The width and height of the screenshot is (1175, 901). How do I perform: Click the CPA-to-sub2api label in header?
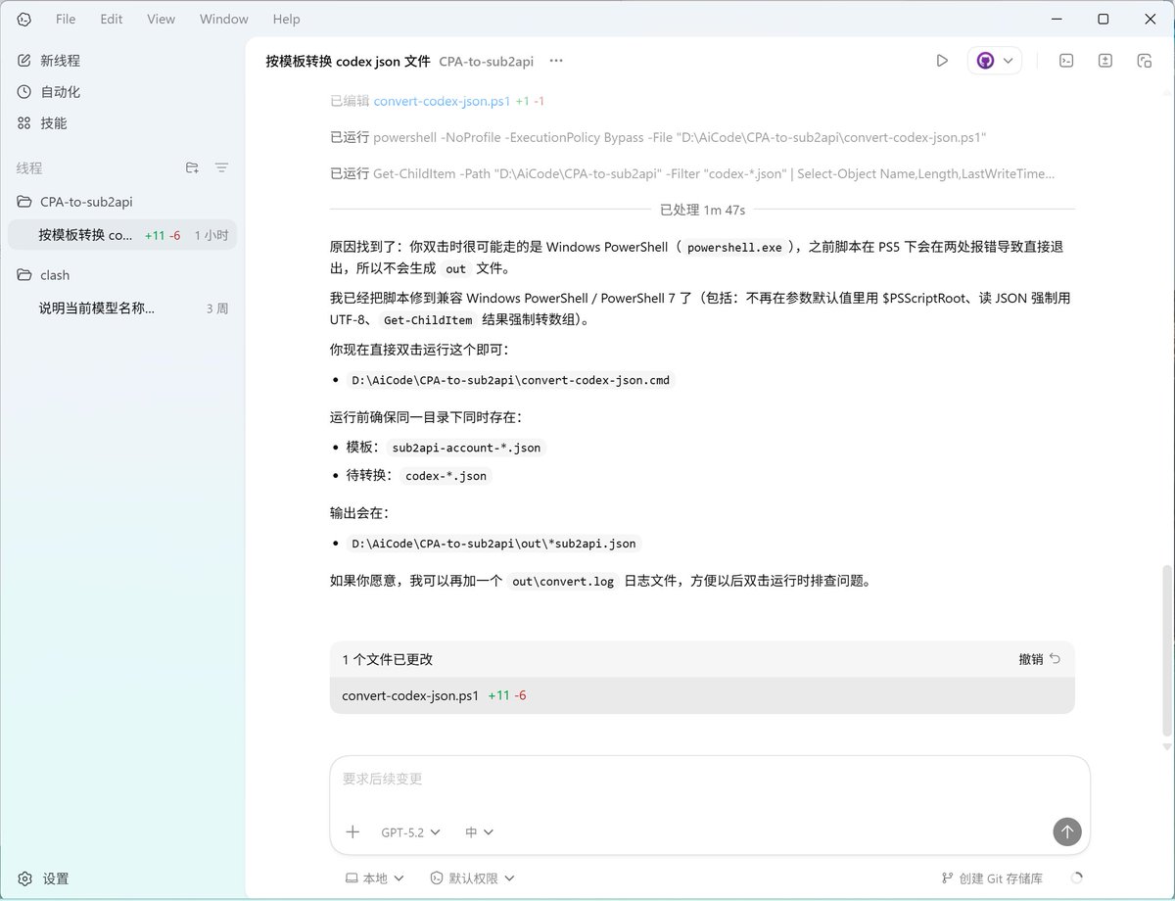click(x=486, y=61)
